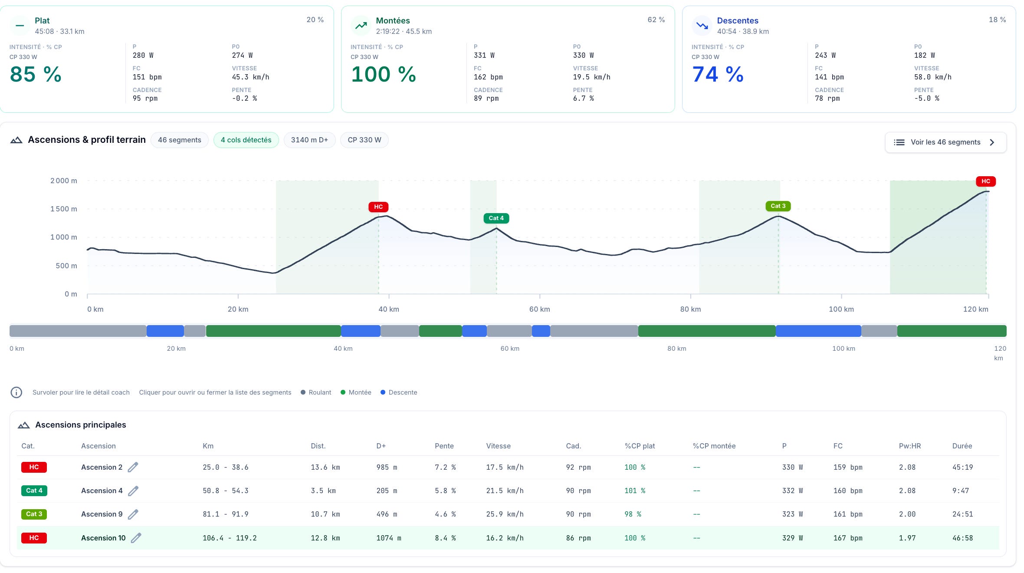Click the Plat flat-terrain icon
Screen dimensions: 1024x573
pos(20,26)
